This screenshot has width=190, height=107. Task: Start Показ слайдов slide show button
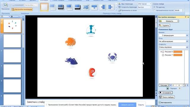[167, 97]
